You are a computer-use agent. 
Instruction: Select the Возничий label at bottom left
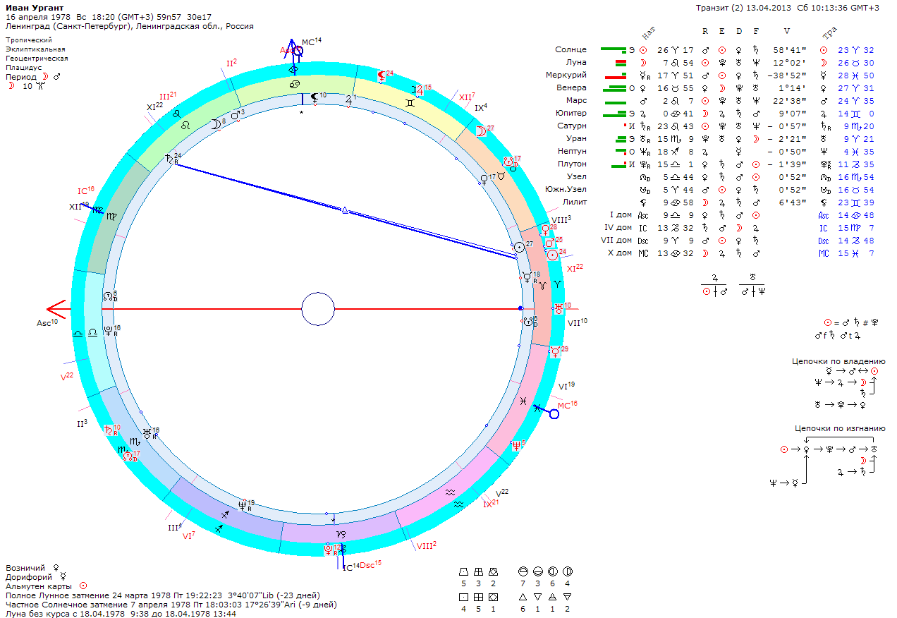point(25,567)
